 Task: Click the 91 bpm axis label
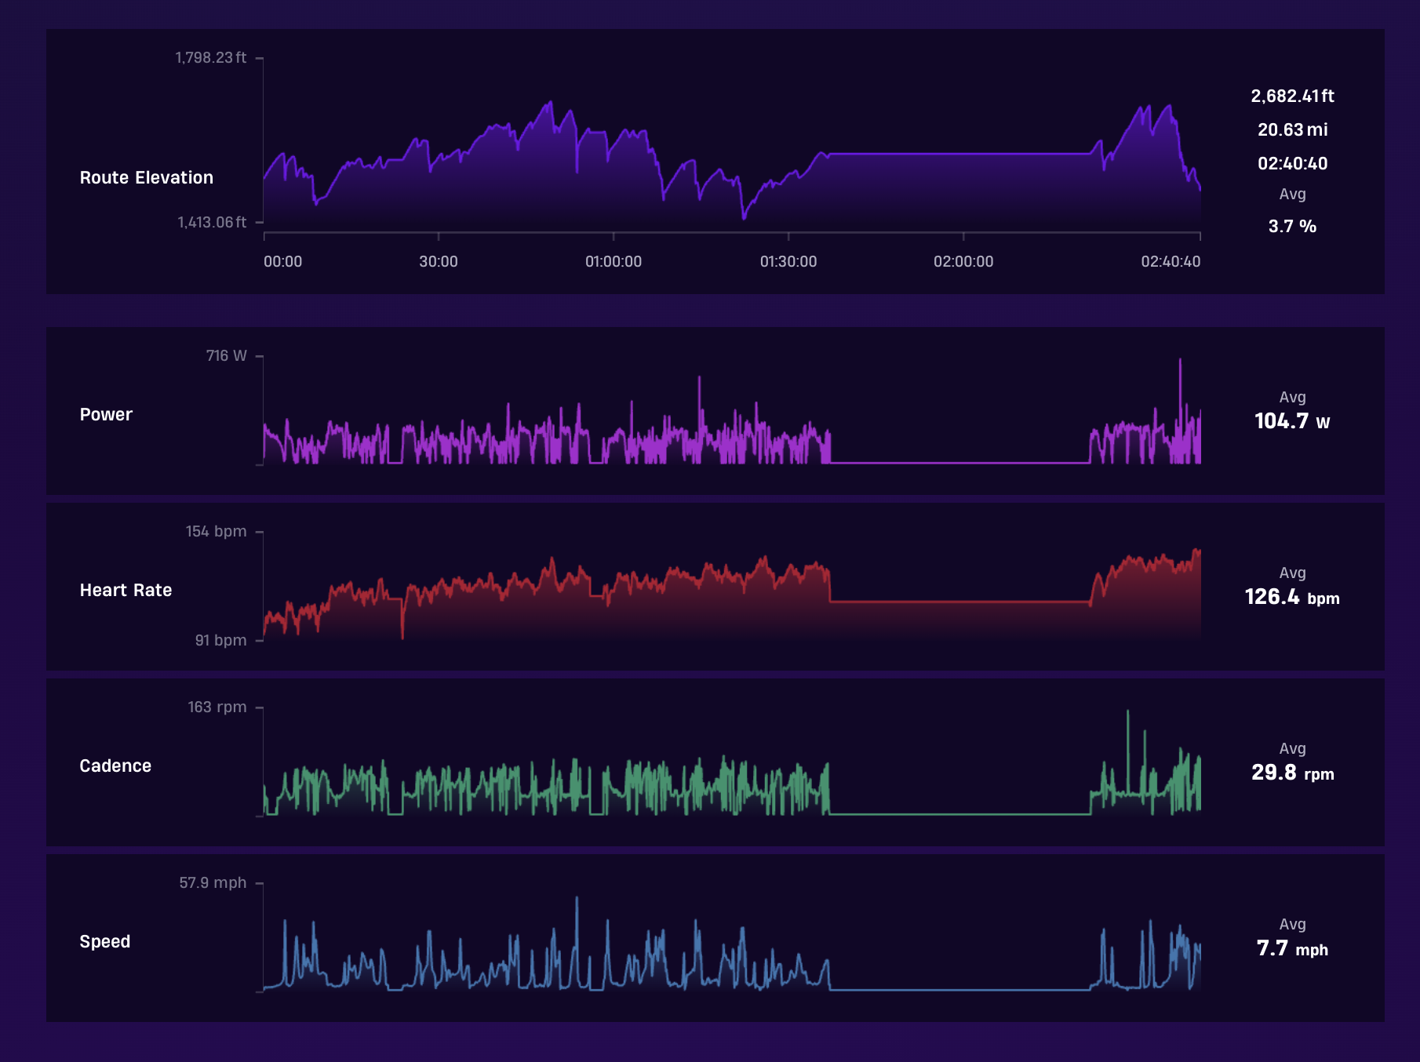coord(220,640)
